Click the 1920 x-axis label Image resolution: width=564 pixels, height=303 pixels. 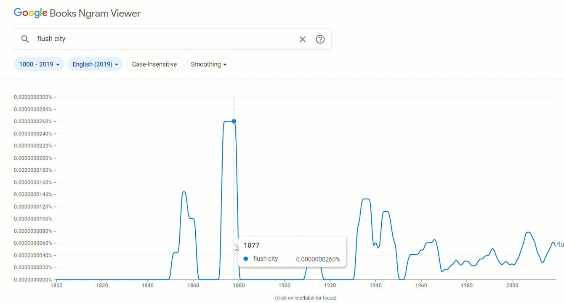330,285
